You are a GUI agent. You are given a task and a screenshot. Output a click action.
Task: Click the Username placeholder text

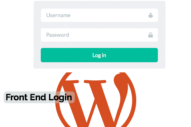58,15
